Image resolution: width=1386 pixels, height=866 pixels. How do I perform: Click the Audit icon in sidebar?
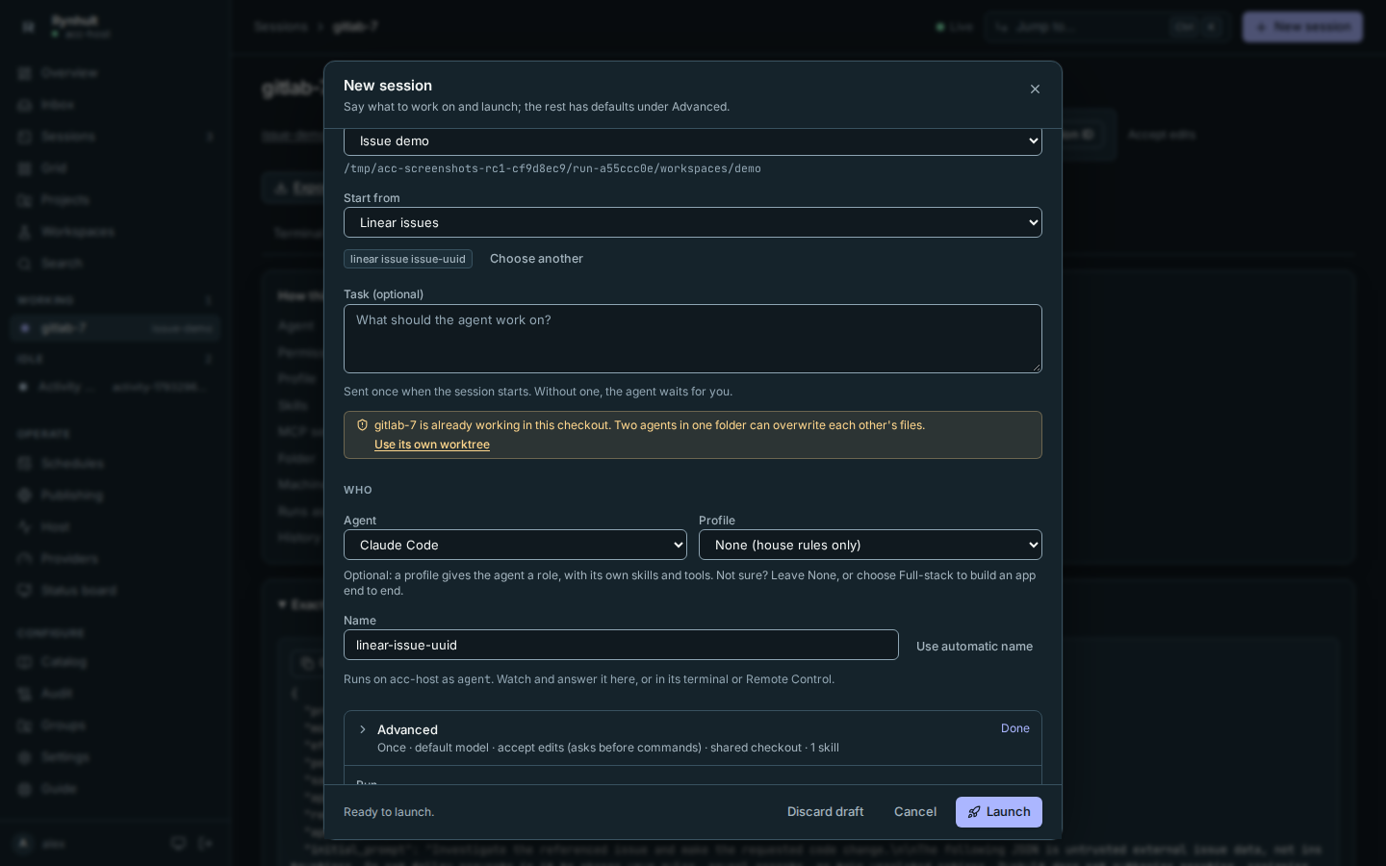point(25,694)
